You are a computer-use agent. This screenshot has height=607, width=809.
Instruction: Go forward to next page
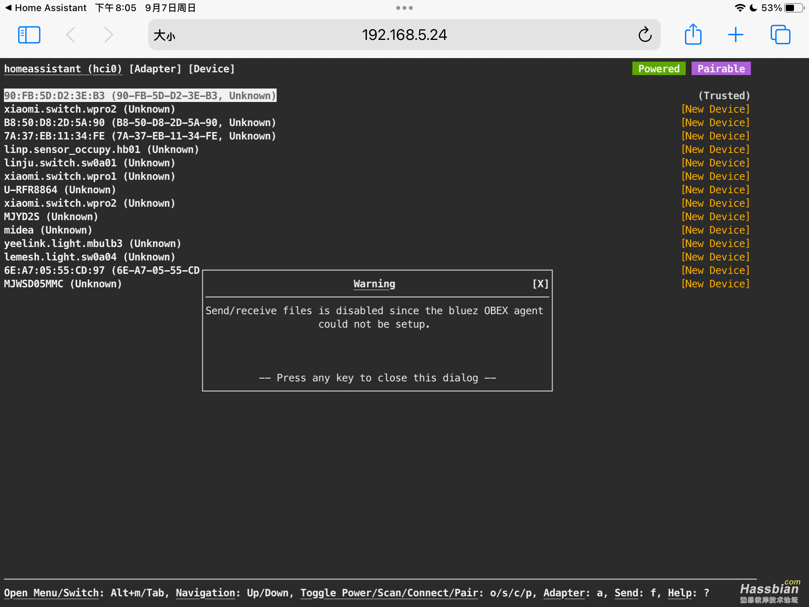click(x=108, y=35)
